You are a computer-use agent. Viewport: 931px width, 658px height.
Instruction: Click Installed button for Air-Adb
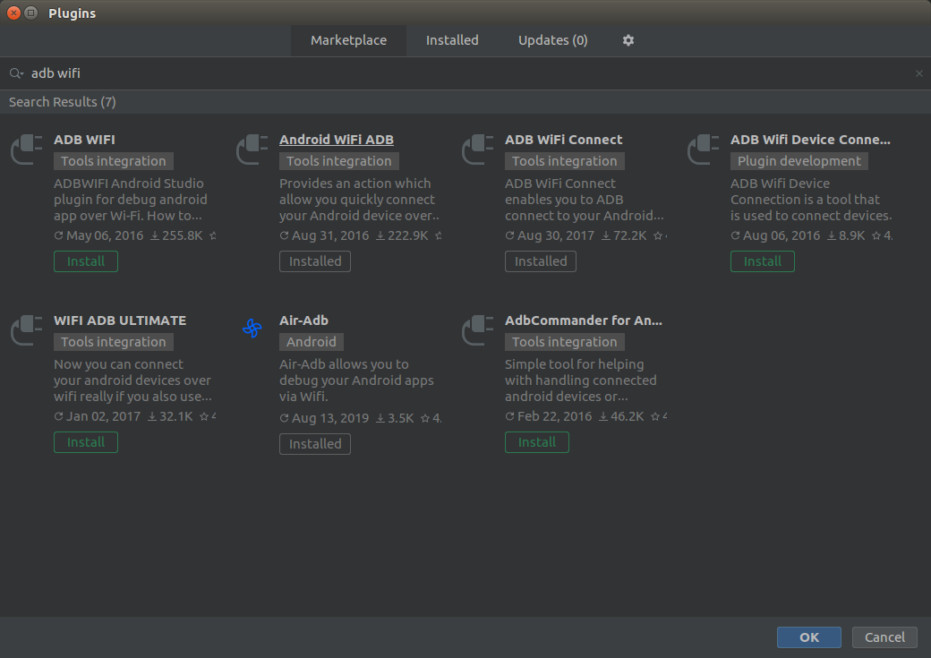315,444
